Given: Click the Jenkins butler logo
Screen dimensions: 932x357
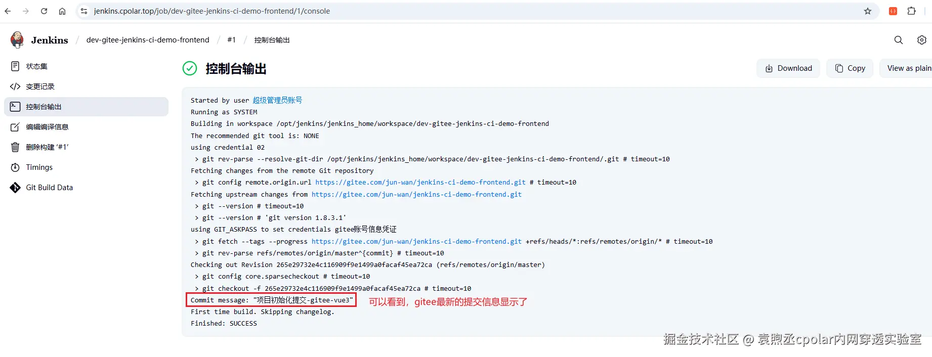Looking at the screenshot, I should click(17, 39).
